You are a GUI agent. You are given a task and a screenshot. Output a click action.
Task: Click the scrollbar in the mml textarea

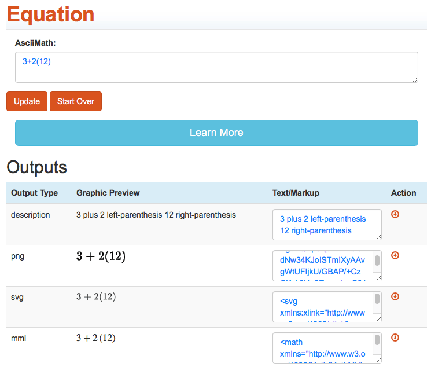(377, 341)
